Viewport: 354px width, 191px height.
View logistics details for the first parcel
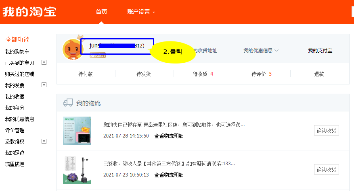click(169, 136)
